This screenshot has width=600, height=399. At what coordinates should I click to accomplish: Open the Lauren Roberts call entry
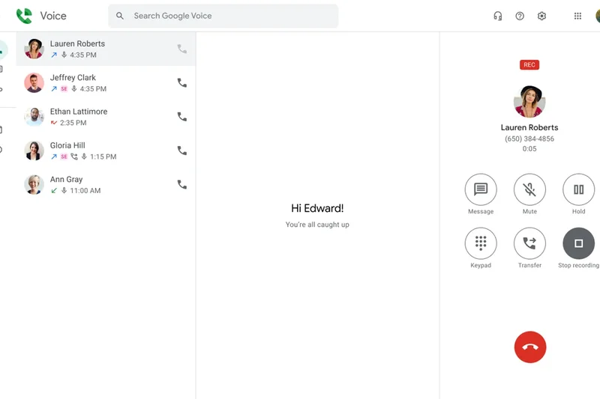(x=106, y=49)
